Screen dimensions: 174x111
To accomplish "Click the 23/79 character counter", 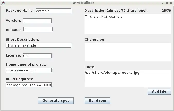I will (166, 11).
